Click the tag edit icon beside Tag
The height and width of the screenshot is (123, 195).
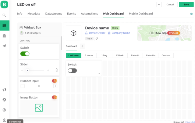tap(97, 38)
